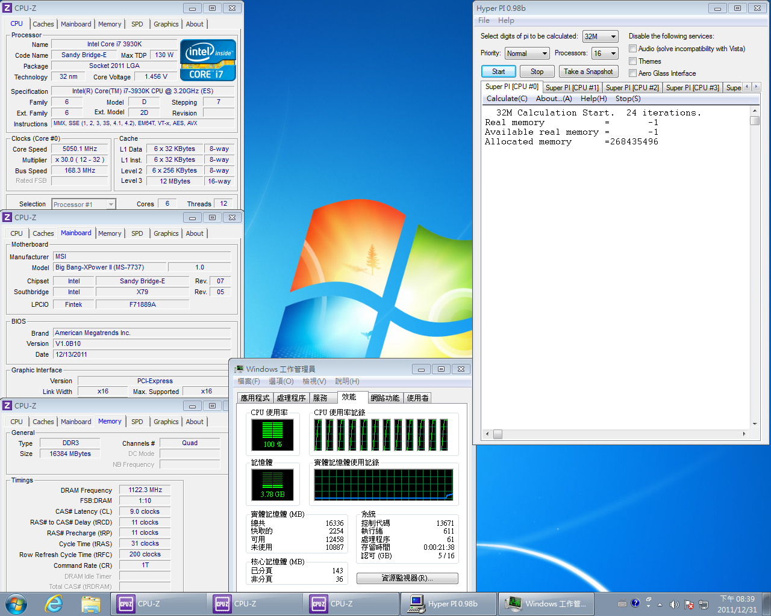Click the Task Manager title bar icon
This screenshot has width=771, height=616.
(x=239, y=369)
